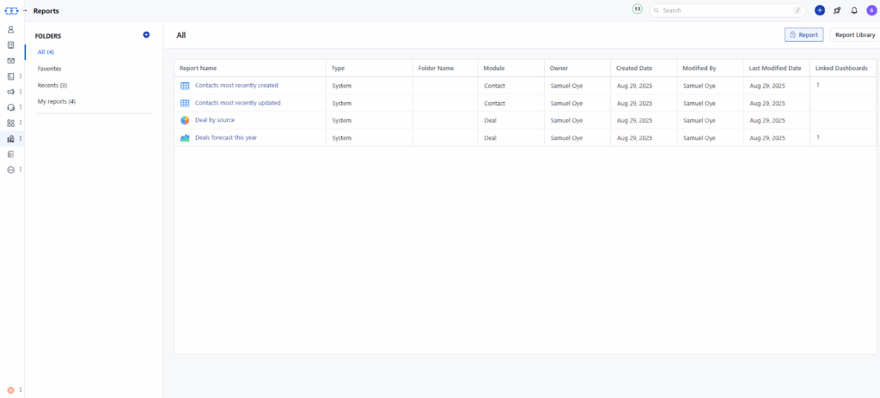Click the Report Library button
The image size is (880, 398).
point(854,35)
